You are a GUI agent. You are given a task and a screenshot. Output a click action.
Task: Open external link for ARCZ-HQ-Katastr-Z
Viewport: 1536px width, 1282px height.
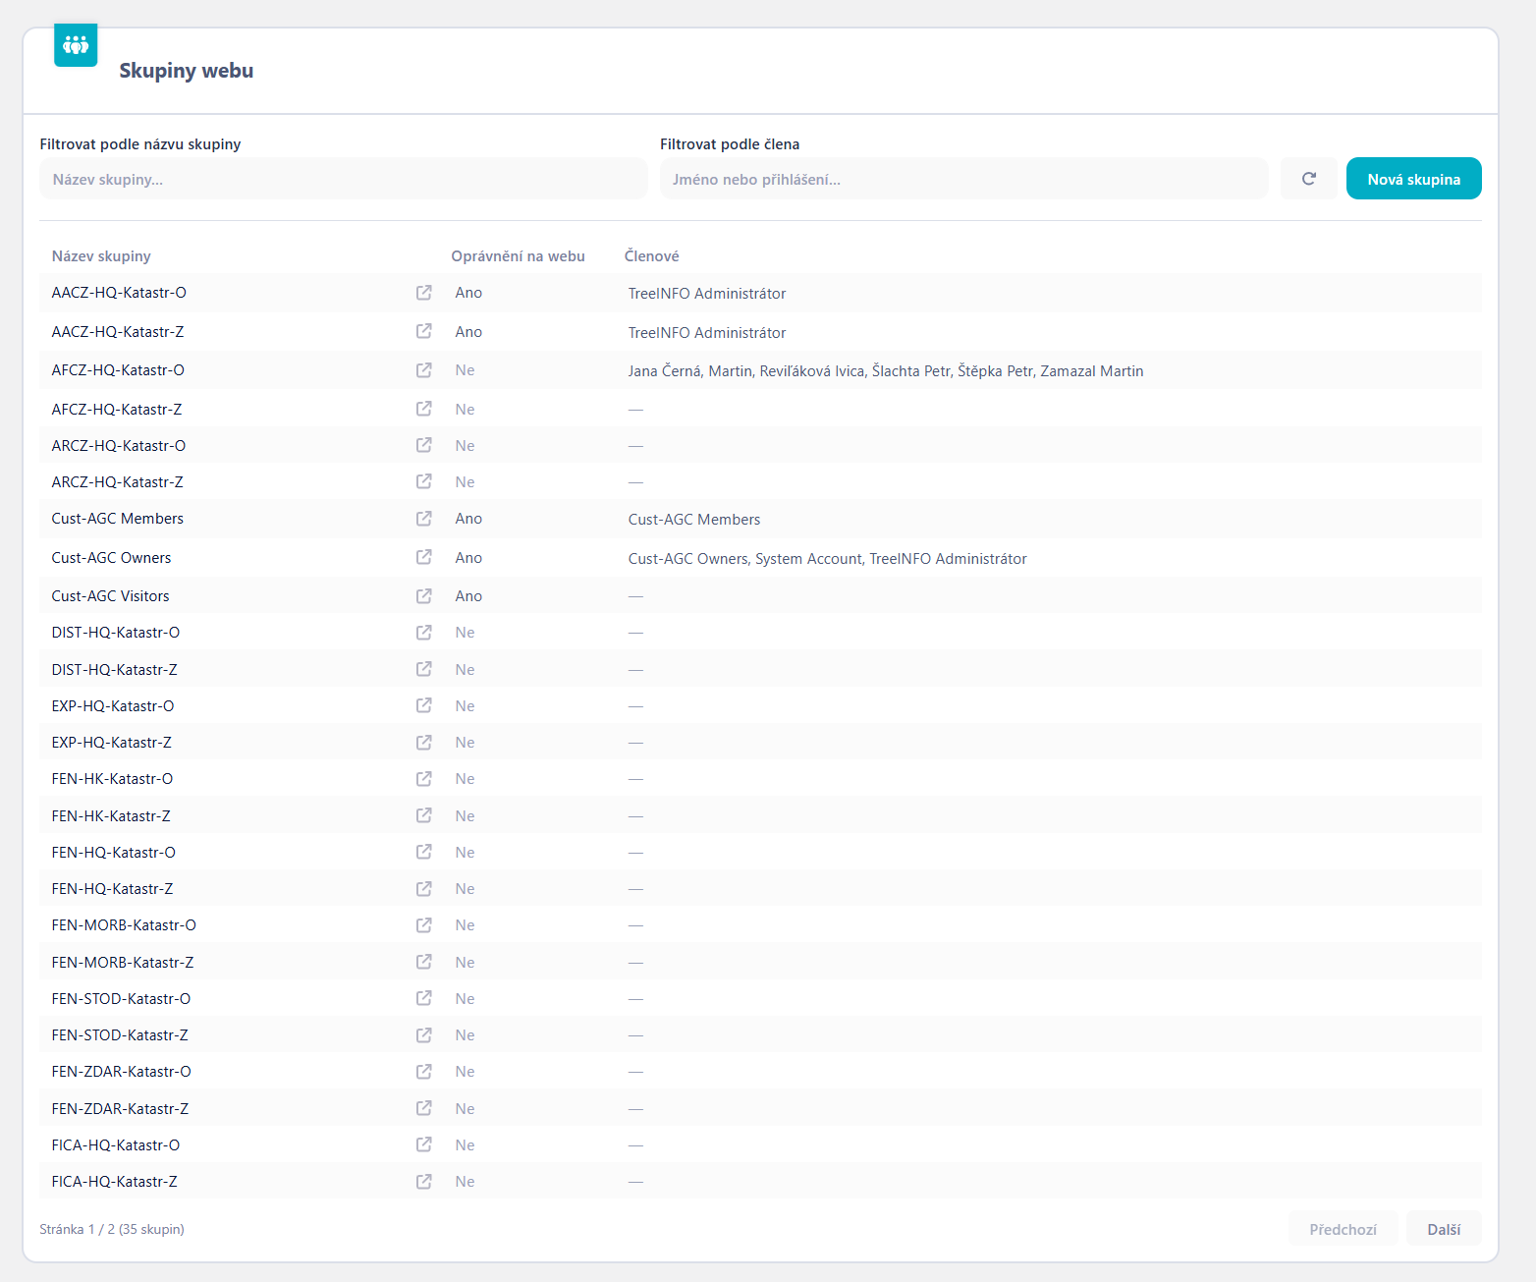[x=424, y=481]
